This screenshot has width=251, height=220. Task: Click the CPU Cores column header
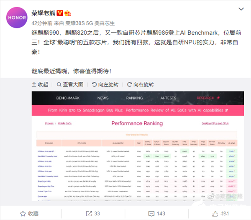tap(82, 143)
